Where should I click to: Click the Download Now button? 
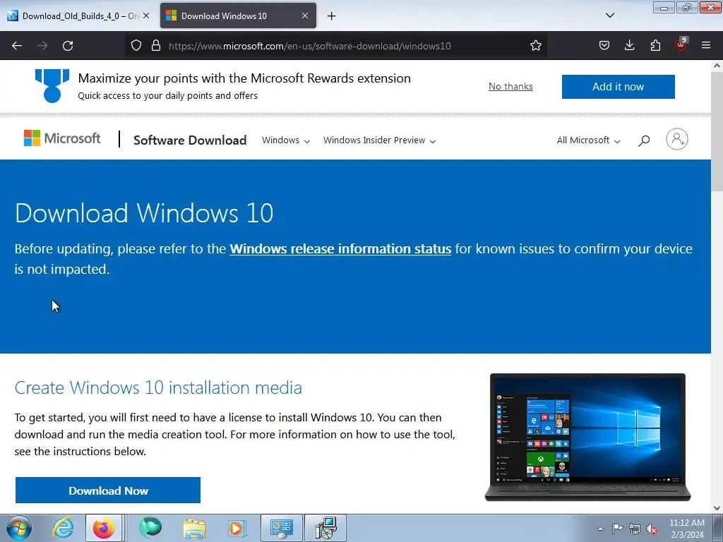coord(108,490)
